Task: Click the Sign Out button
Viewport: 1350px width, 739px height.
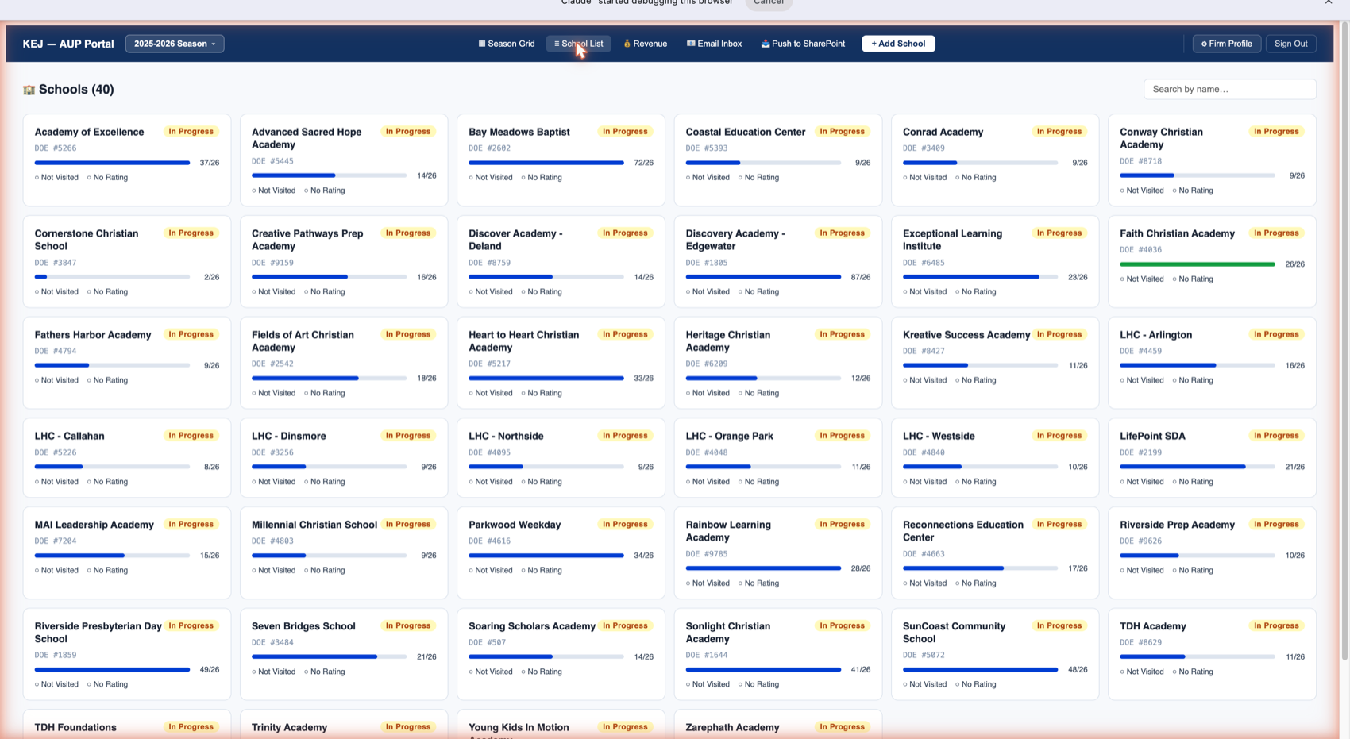Action: click(x=1290, y=44)
